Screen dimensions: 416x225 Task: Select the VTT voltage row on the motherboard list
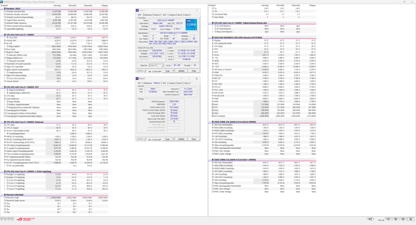(x=263, y=81)
